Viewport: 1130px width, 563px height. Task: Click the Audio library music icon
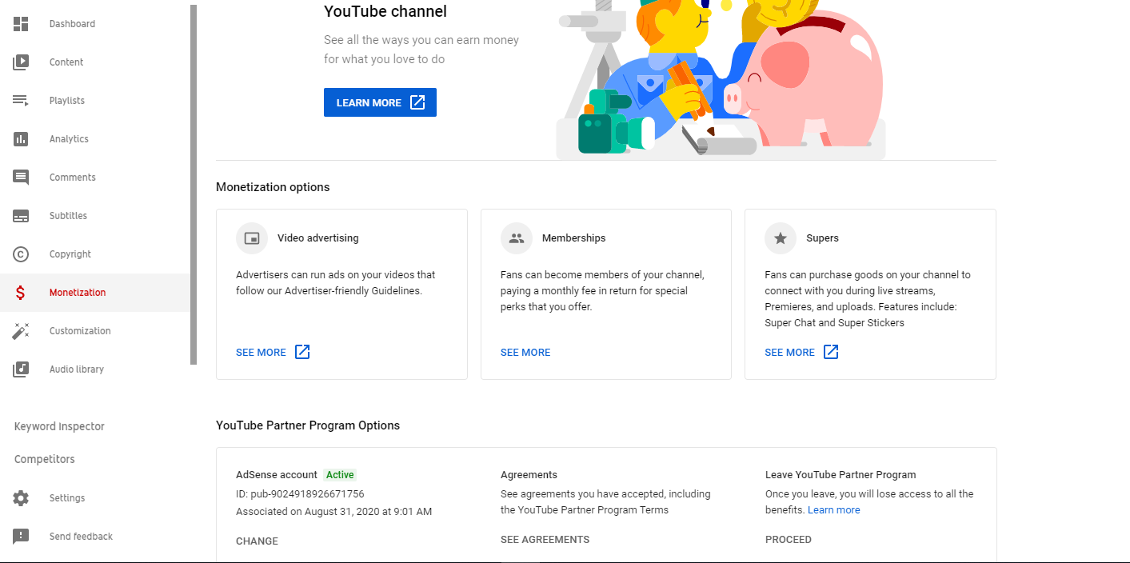(x=21, y=369)
